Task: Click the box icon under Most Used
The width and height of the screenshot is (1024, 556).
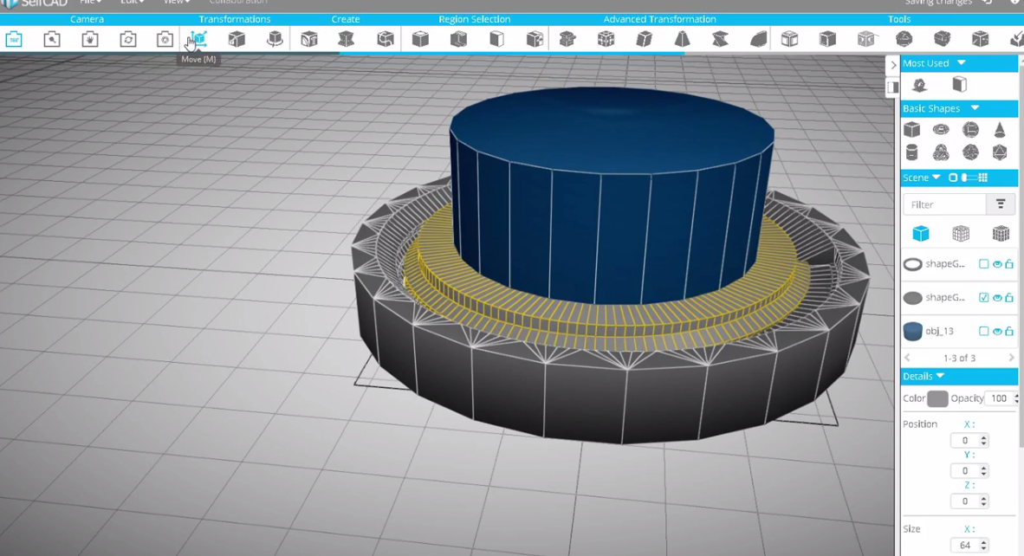Action: click(959, 84)
